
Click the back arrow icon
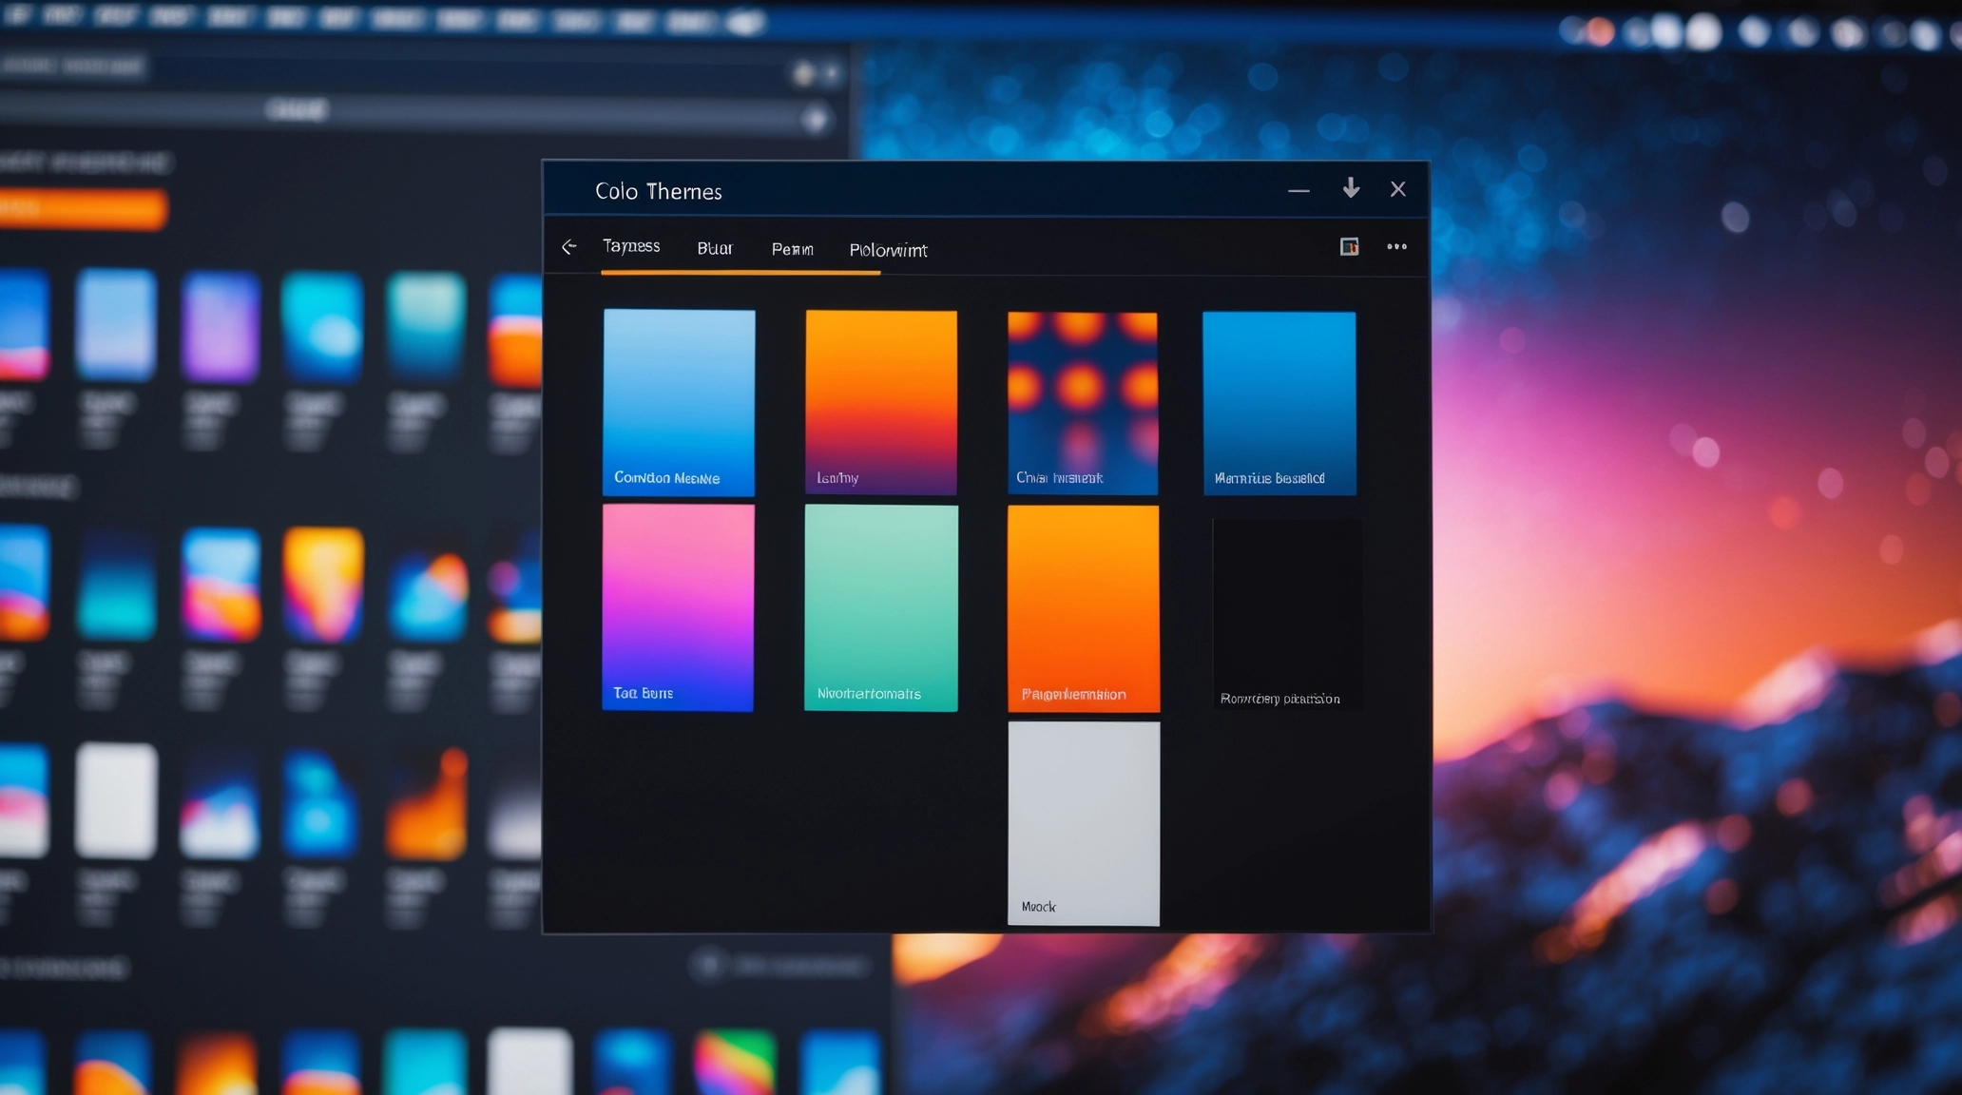[569, 247]
